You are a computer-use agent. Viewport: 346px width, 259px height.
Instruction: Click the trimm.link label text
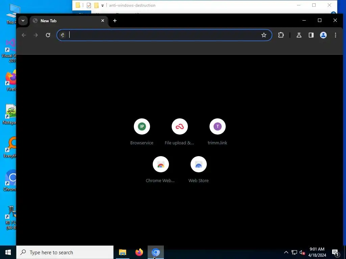217,143
